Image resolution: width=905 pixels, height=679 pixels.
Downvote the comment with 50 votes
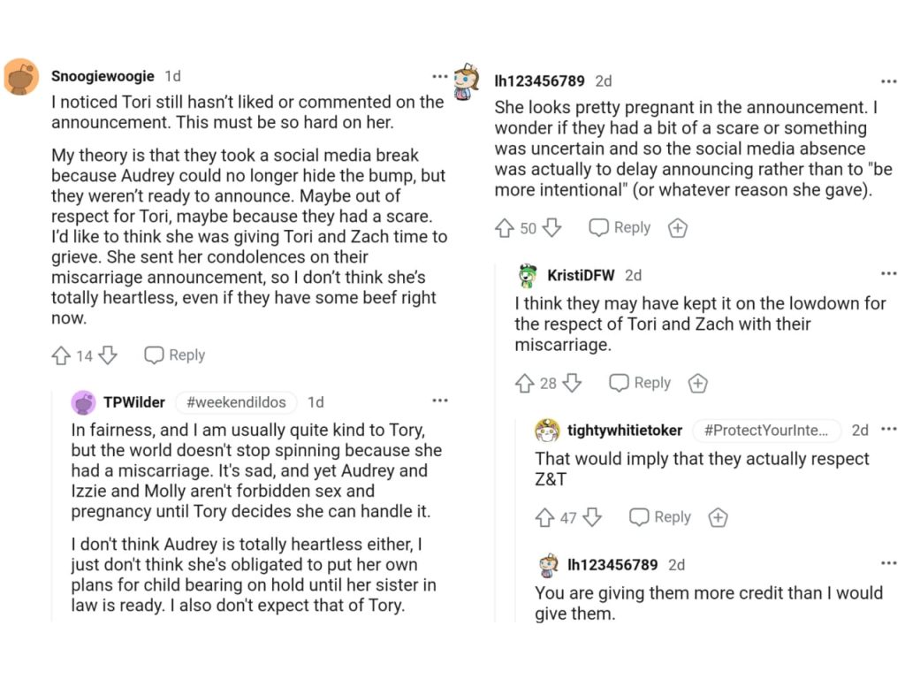point(551,228)
